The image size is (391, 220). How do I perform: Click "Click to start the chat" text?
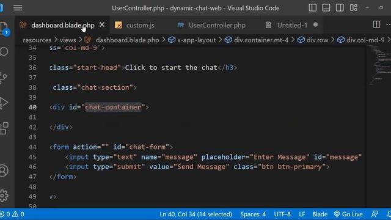pos(171,68)
